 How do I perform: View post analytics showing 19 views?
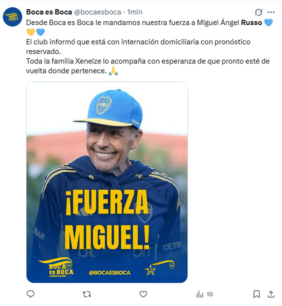[x=204, y=294]
